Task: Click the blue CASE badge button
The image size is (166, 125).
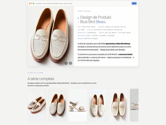Action: pos(134,3)
